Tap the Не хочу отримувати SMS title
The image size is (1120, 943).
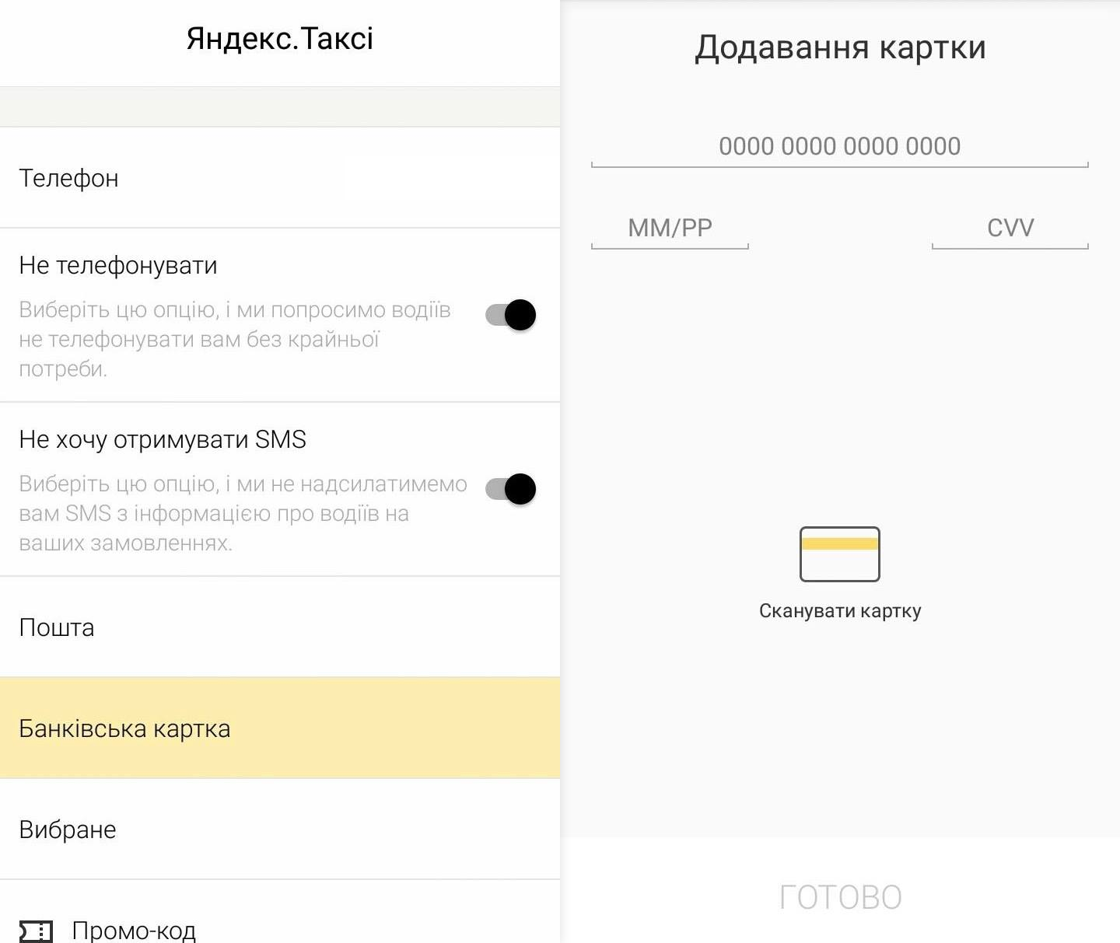[x=163, y=440]
